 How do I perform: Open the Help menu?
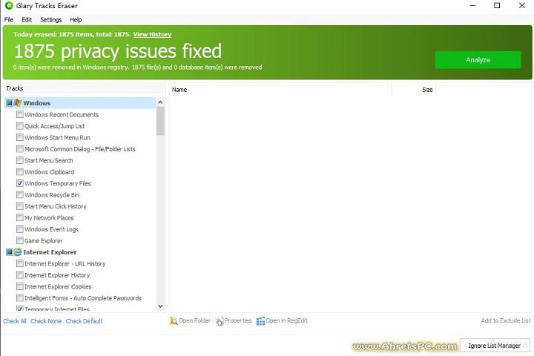pos(76,20)
